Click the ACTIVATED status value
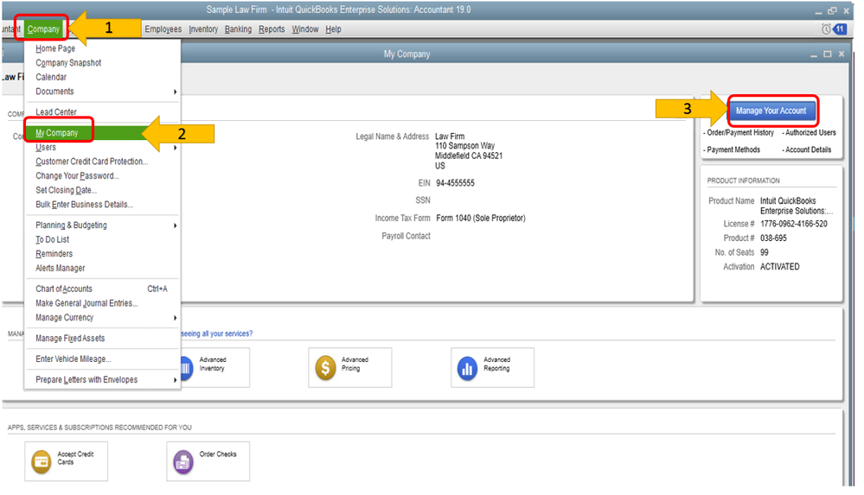This screenshot has width=864, height=495. (x=780, y=267)
